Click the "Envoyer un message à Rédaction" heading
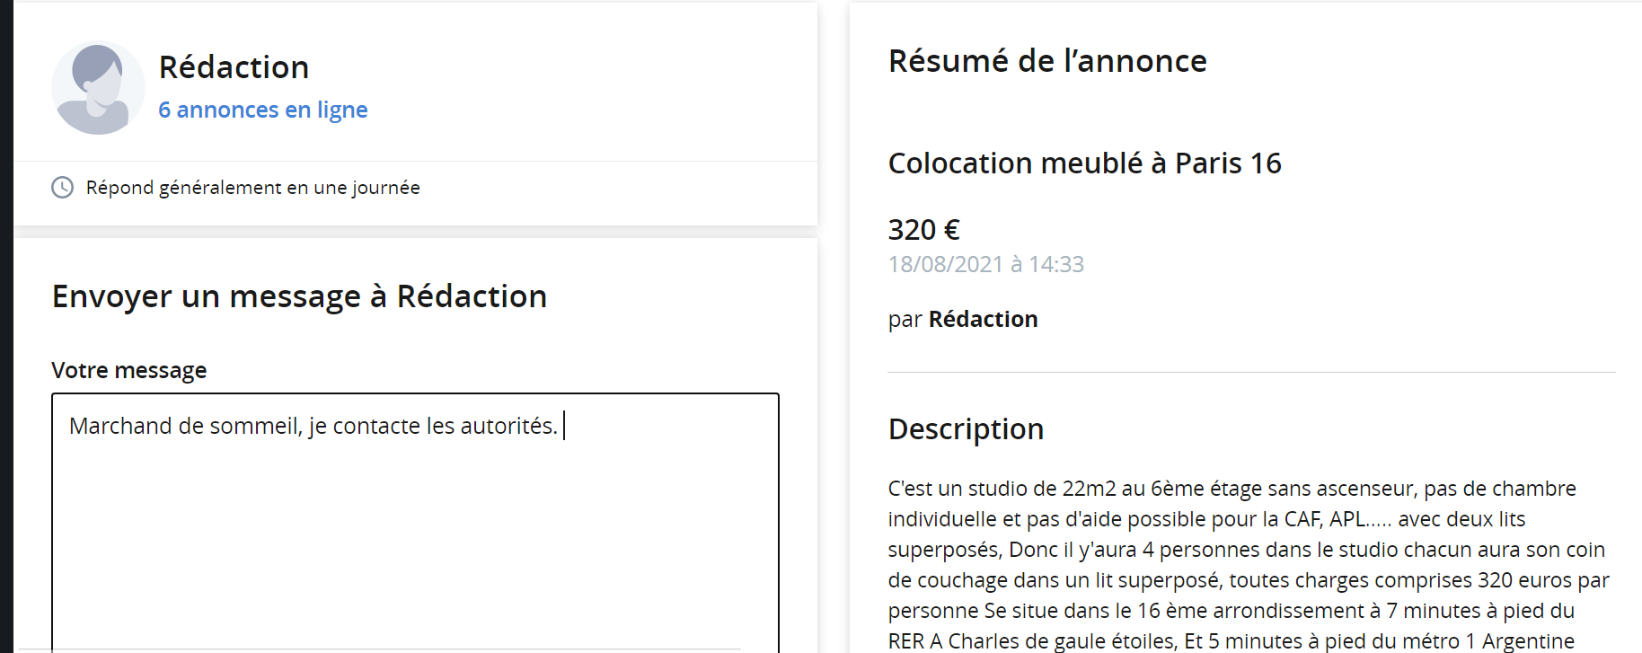The image size is (1642, 653). tap(299, 296)
